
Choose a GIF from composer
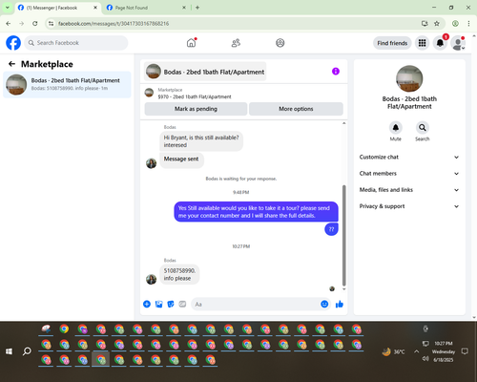(182, 304)
